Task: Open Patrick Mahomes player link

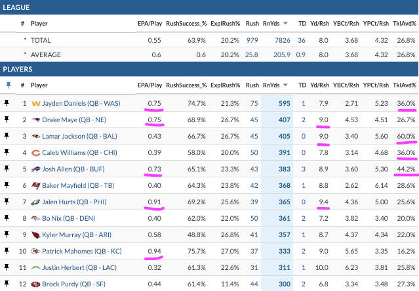Action: (82, 251)
